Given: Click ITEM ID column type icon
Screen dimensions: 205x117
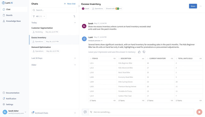Looking at the screenshot, I should [114, 58].
